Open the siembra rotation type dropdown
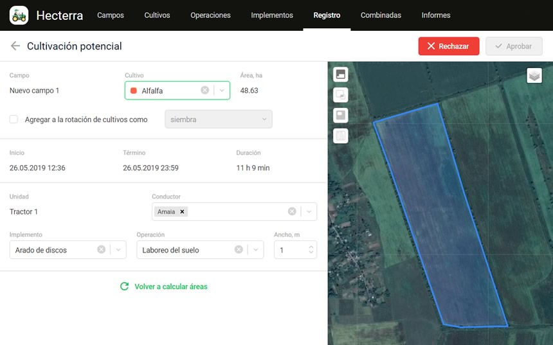 (x=219, y=119)
